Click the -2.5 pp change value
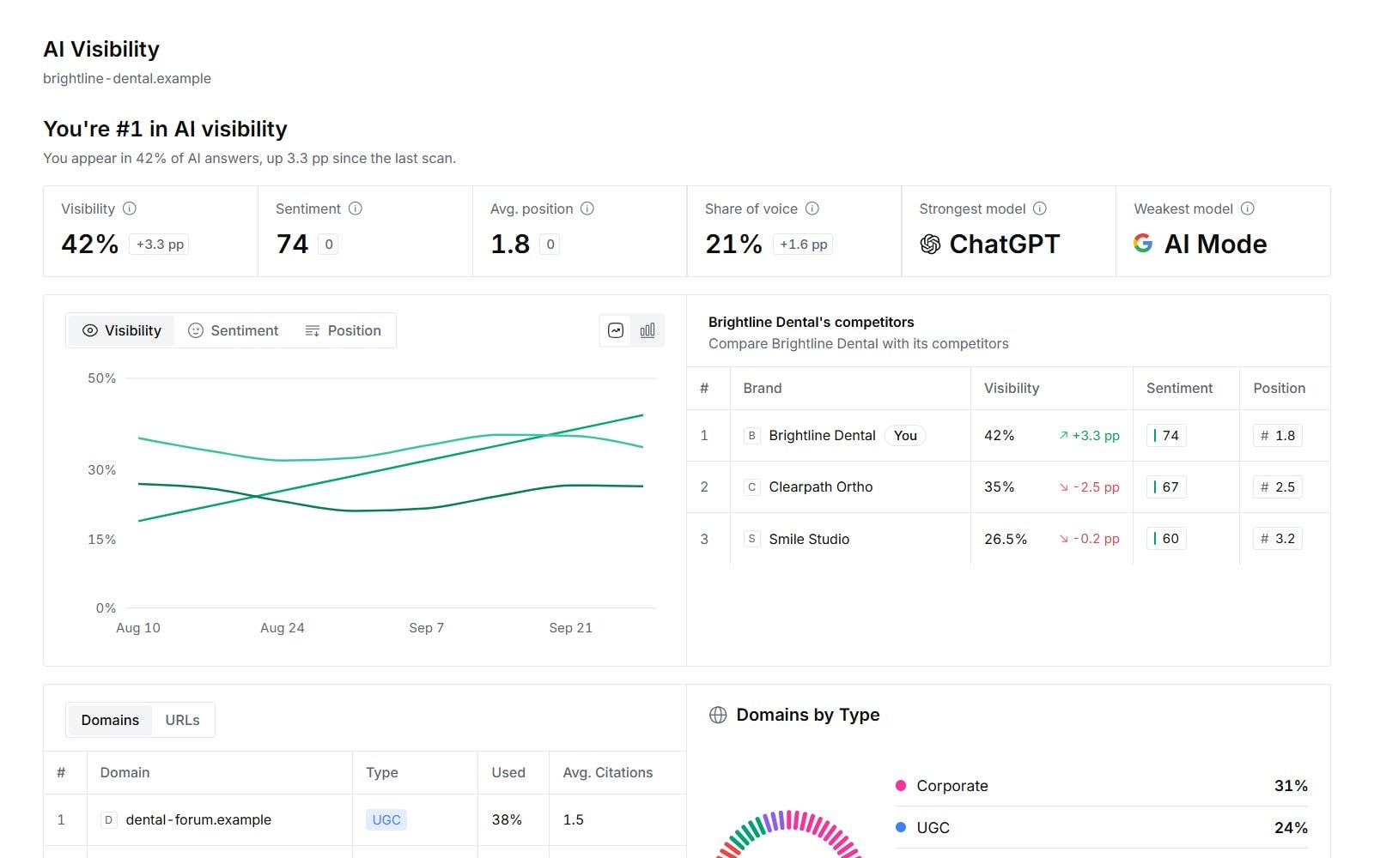The image size is (1374, 858). point(1090,487)
